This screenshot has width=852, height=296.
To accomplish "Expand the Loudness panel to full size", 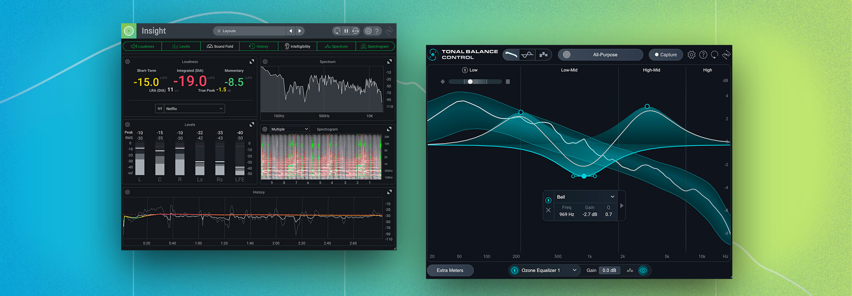I will (x=252, y=62).
